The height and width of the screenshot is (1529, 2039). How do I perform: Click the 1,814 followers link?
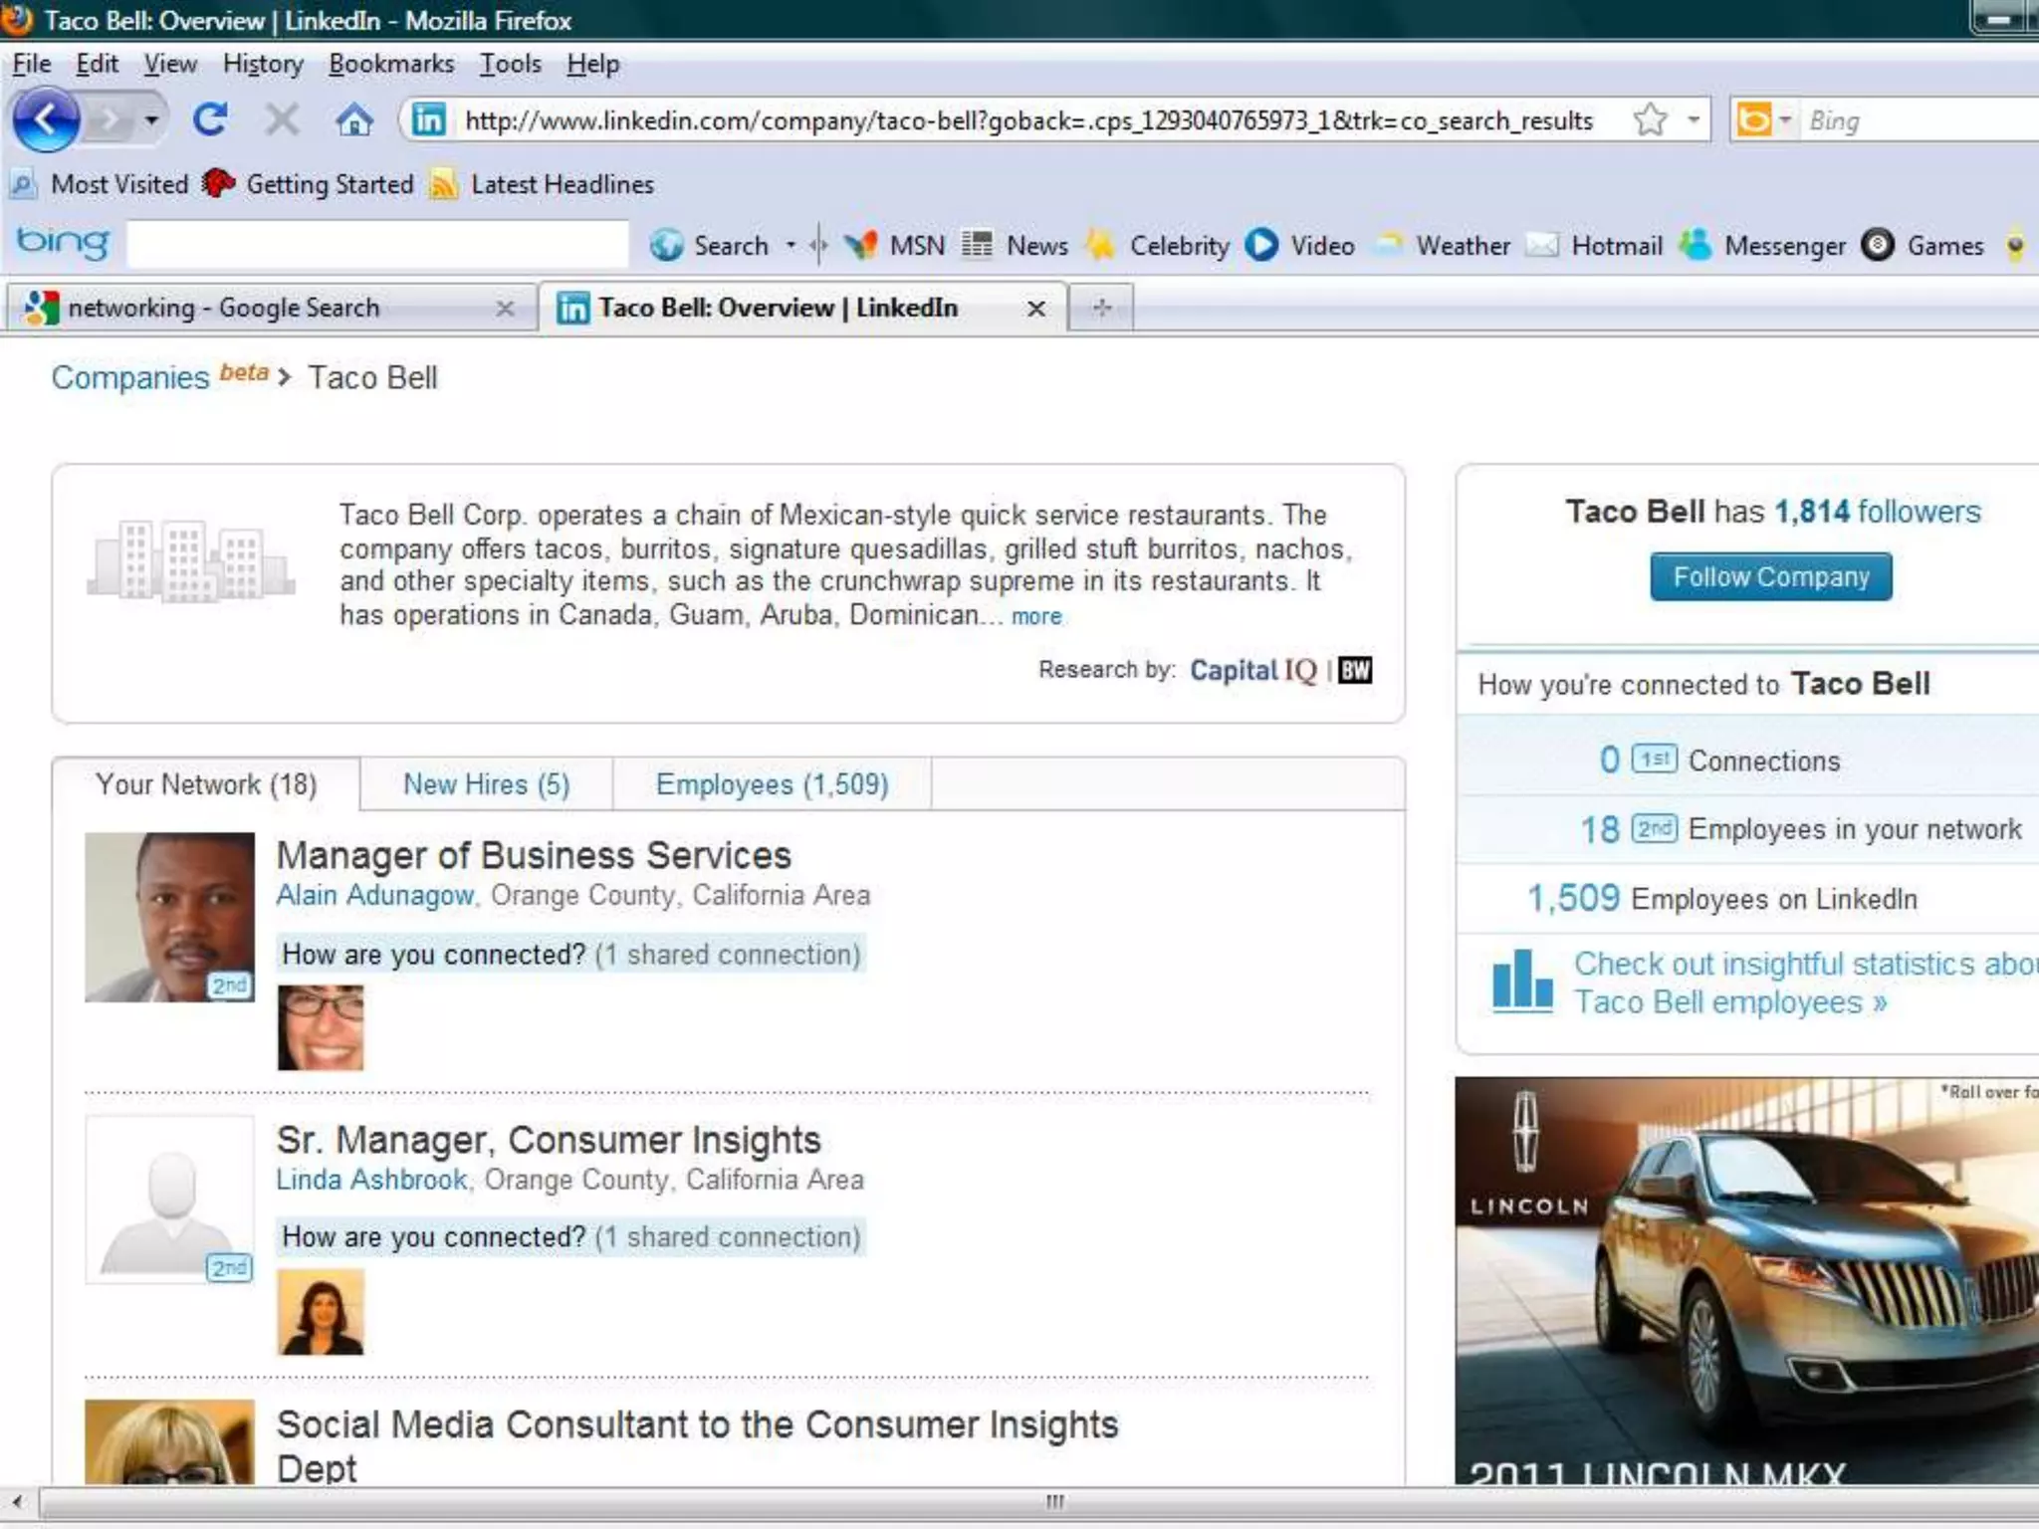[1878, 512]
